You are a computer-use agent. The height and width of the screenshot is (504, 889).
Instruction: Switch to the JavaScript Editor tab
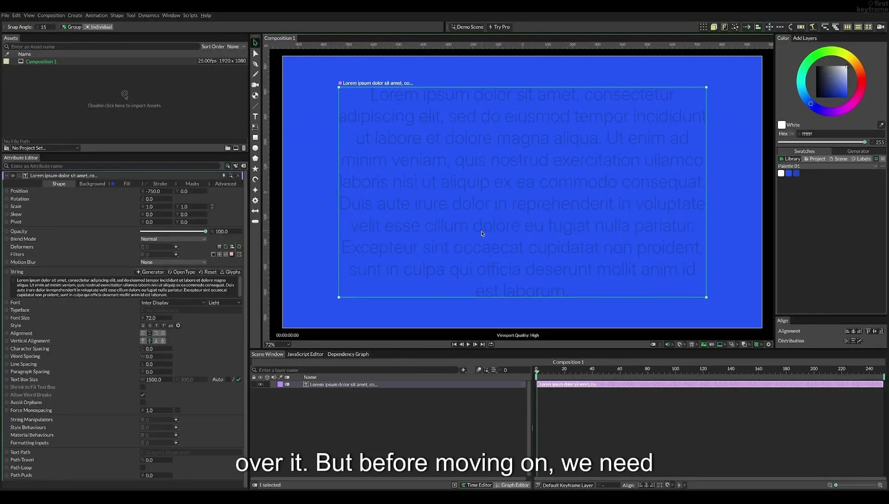click(305, 354)
